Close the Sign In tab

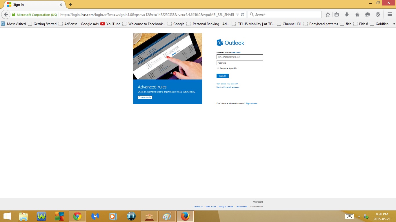[x=61, y=5]
